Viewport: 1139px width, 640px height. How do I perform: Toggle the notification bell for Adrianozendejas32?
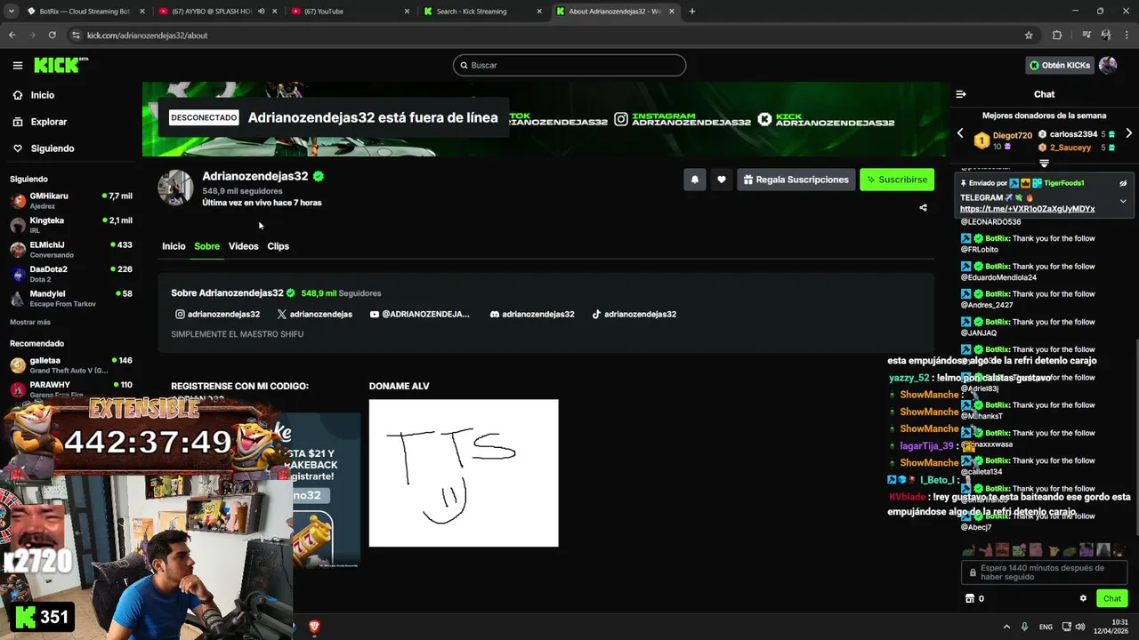pyautogui.click(x=695, y=180)
